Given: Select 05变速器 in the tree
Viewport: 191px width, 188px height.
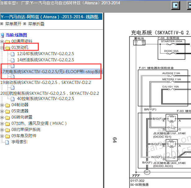Looking at the screenshot, I should coord(20,111).
